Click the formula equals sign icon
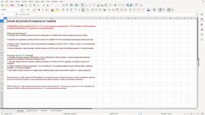 pos(28,14)
